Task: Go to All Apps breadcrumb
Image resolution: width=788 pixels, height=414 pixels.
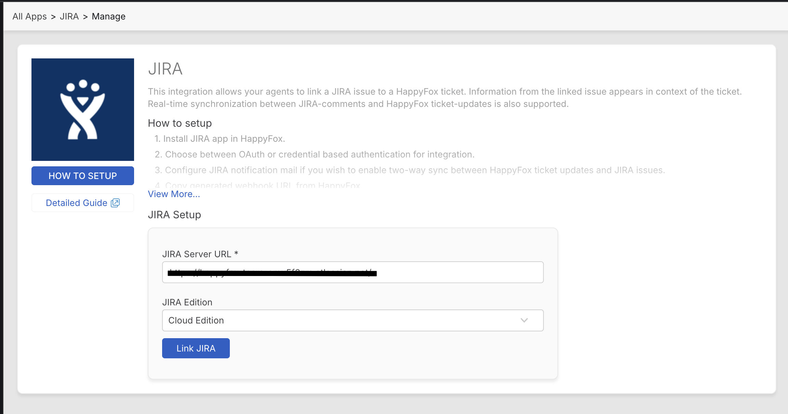Action: click(29, 16)
